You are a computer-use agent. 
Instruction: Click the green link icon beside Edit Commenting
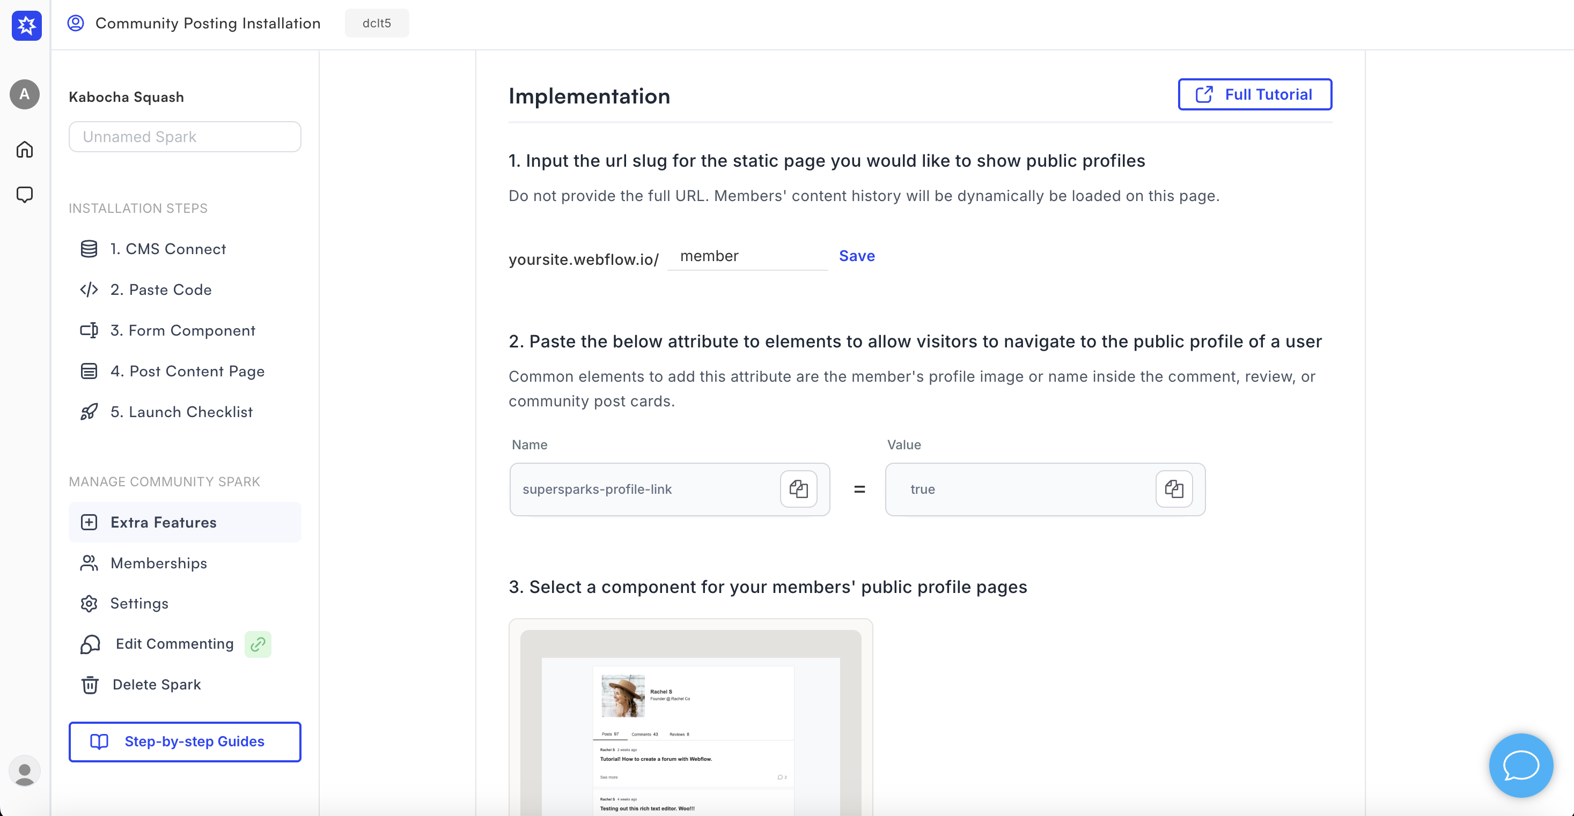click(x=258, y=644)
